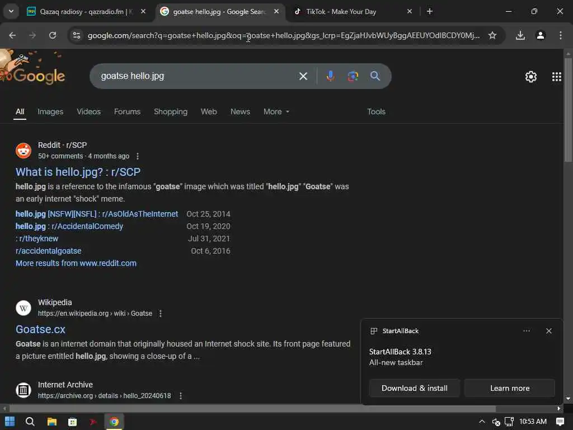Open more options for the Wikipedia result

pyautogui.click(x=160, y=314)
